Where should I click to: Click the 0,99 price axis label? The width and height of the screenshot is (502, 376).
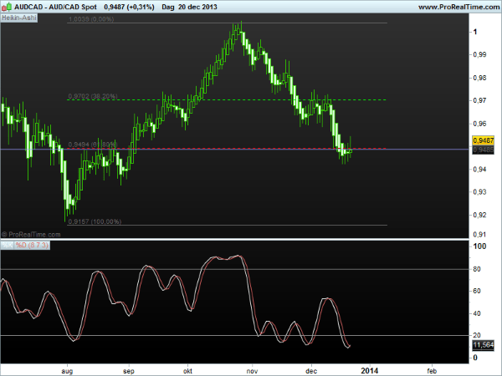[x=479, y=54]
